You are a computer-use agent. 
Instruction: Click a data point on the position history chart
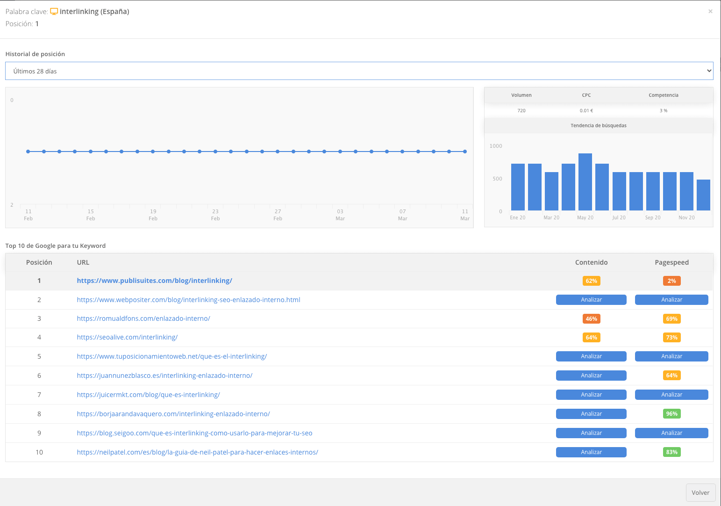(246, 151)
